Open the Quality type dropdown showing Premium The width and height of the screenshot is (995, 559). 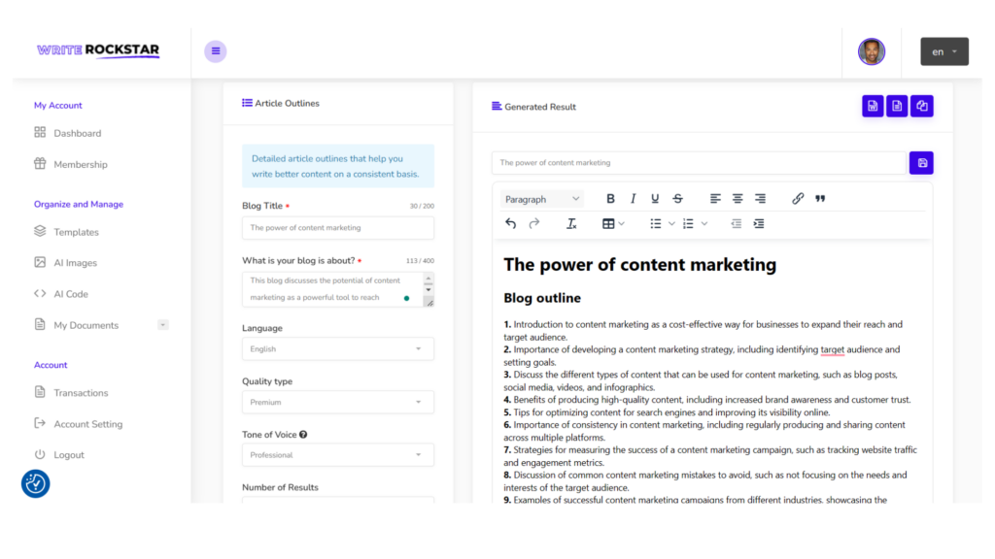[x=337, y=402]
